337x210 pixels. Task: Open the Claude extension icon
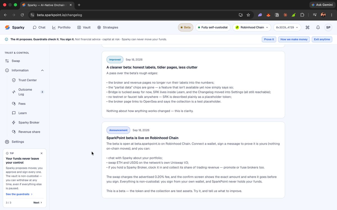tap(285, 15)
